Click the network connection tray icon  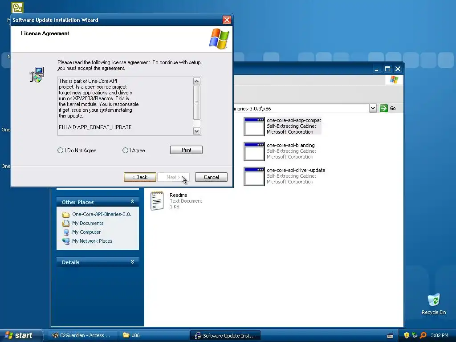click(415, 335)
